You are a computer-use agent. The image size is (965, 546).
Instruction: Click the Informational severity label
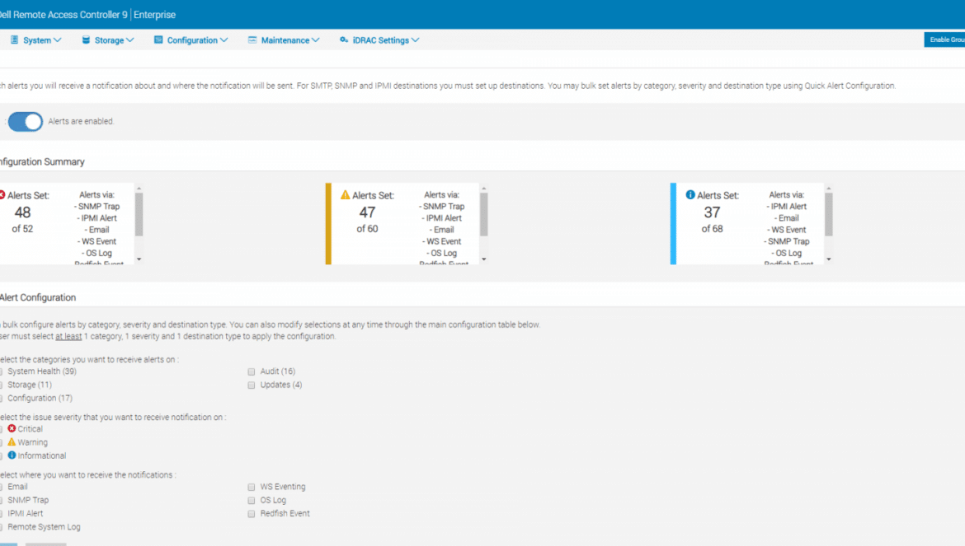pos(42,455)
